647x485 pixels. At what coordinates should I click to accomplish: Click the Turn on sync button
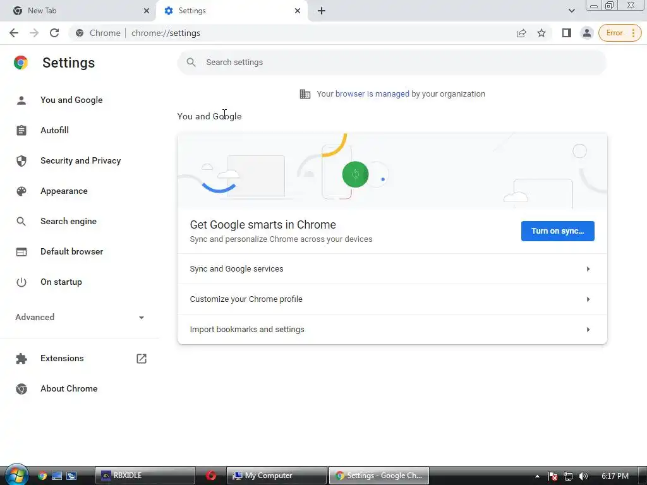click(557, 231)
